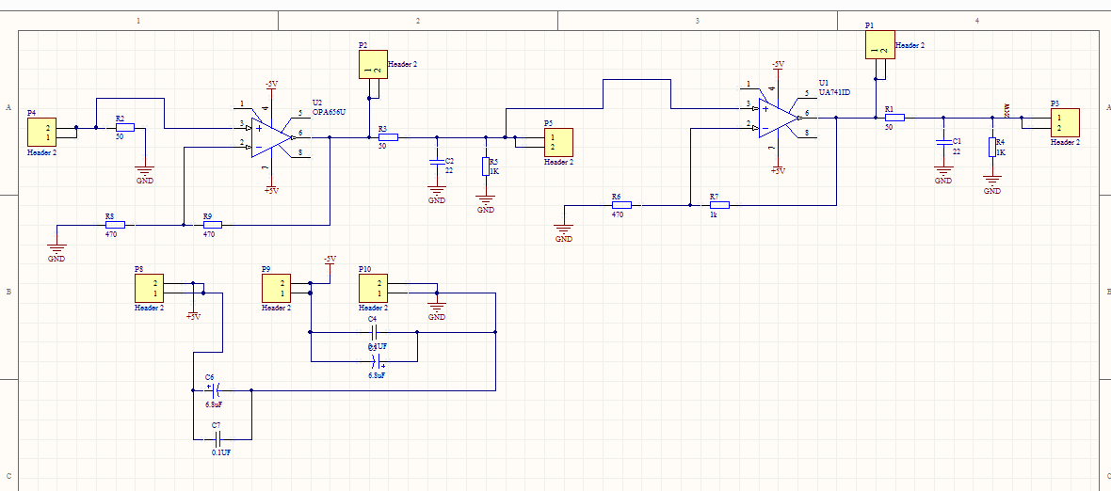The image size is (1111, 491).
Task: Click the P2 header connector body
Action: point(374,64)
